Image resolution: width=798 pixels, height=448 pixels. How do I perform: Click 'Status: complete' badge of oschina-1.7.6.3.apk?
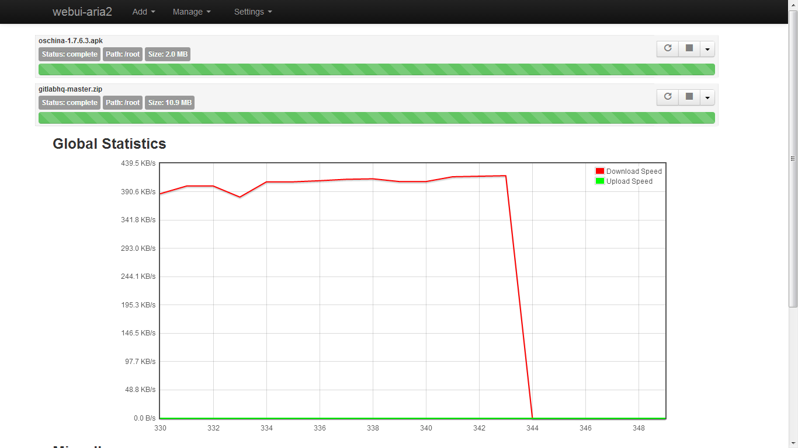(70, 54)
